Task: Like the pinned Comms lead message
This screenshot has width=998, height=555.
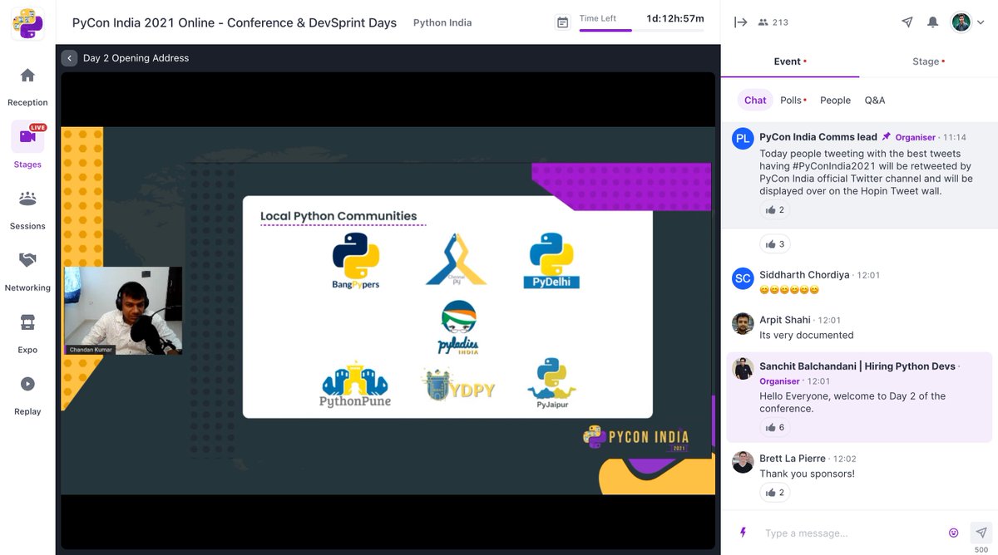Action: pos(774,210)
